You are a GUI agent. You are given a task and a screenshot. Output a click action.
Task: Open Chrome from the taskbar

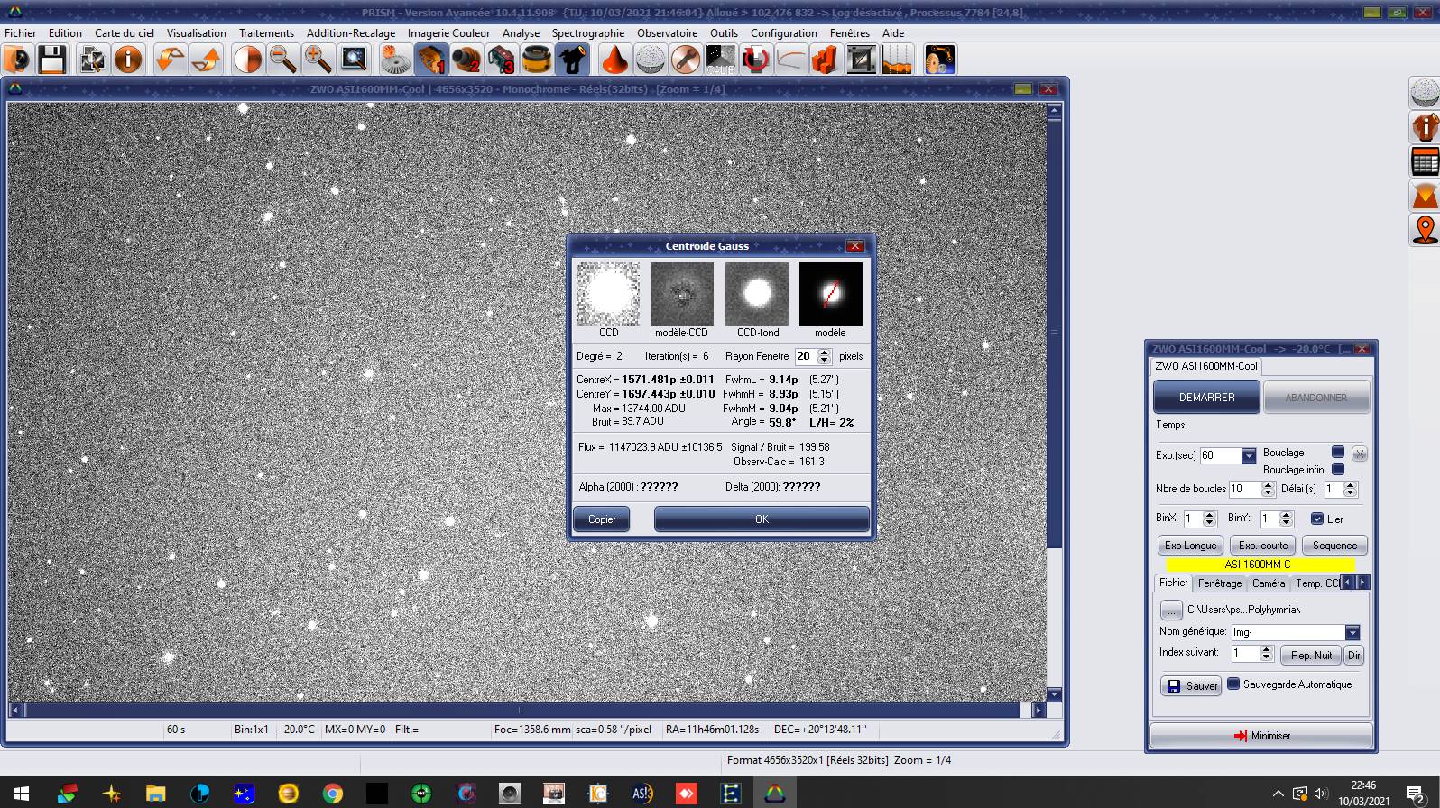click(x=333, y=793)
